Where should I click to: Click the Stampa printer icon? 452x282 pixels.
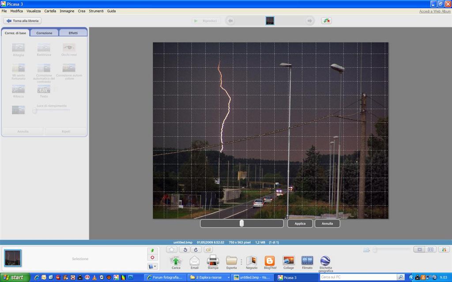(x=213, y=261)
